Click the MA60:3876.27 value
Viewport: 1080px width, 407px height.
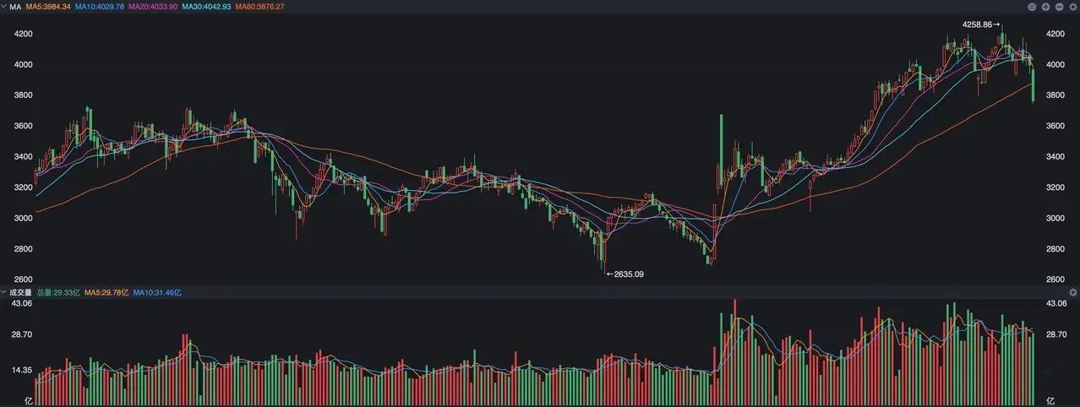click(x=259, y=7)
